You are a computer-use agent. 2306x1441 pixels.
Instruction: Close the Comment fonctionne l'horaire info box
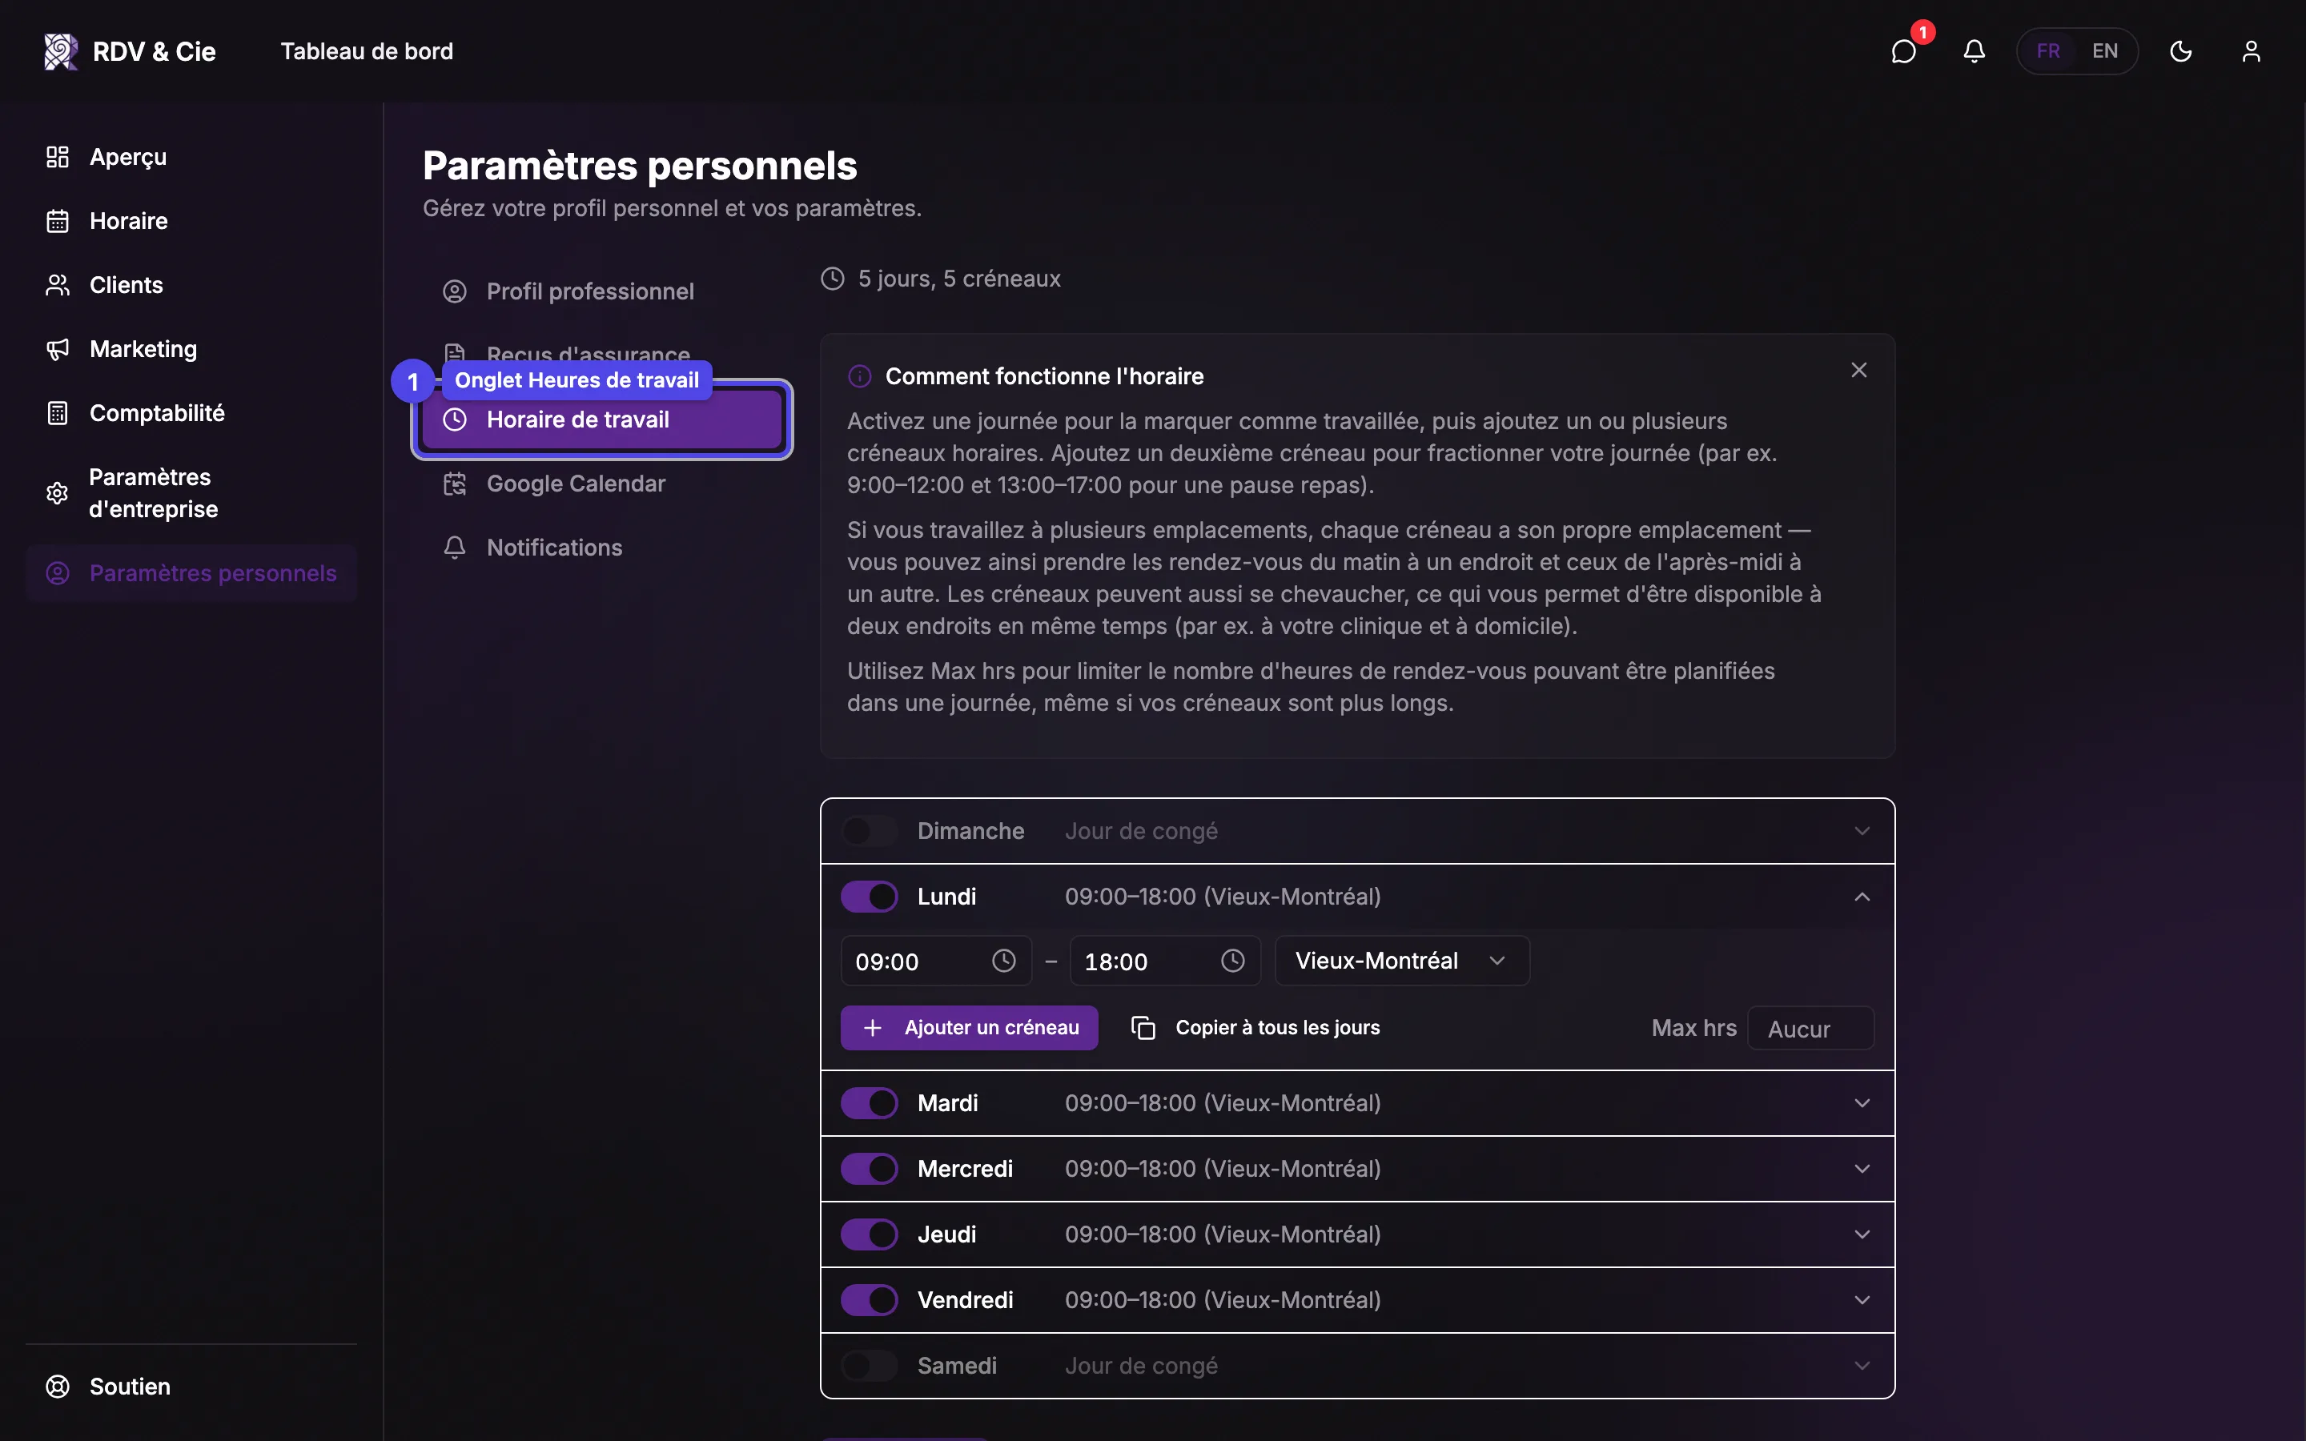click(1859, 370)
